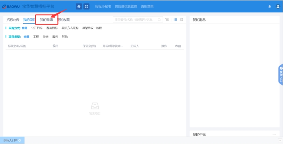Switch to list view icon
Image resolution: width=283 pixels, height=144 pixels.
pyautogui.click(x=175, y=19)
